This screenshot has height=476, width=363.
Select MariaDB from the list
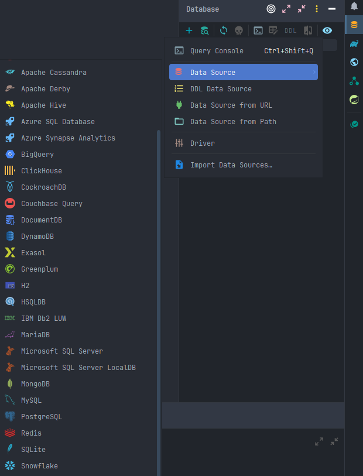click(80, 334)
